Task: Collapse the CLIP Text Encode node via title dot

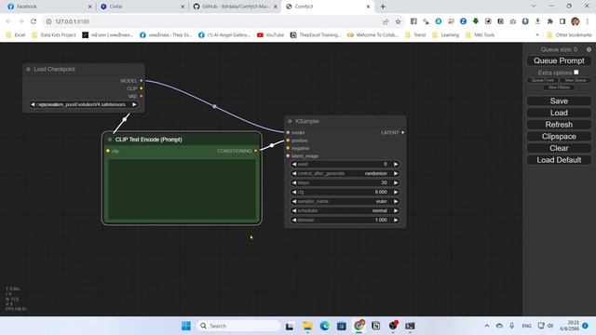Action: pos(110,140)
